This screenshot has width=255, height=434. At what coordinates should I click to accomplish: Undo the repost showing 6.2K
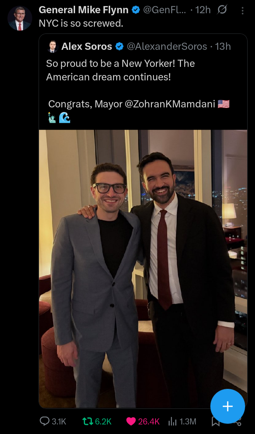(87, 422)
